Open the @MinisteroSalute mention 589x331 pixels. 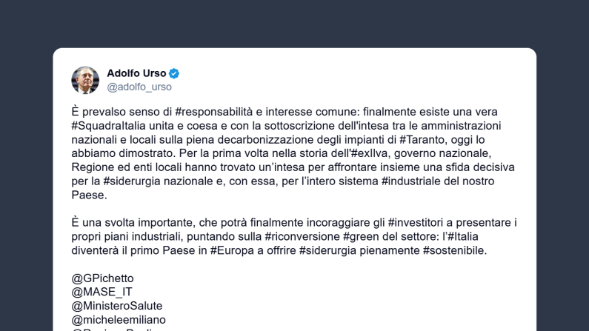tap(117, 306)
